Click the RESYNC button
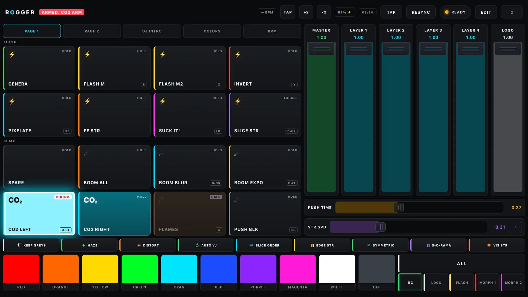This screenshot has width=528, height=297. pos(421,12)
